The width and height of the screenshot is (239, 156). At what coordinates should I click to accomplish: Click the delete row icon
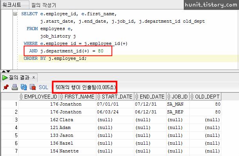click(33, 87)
